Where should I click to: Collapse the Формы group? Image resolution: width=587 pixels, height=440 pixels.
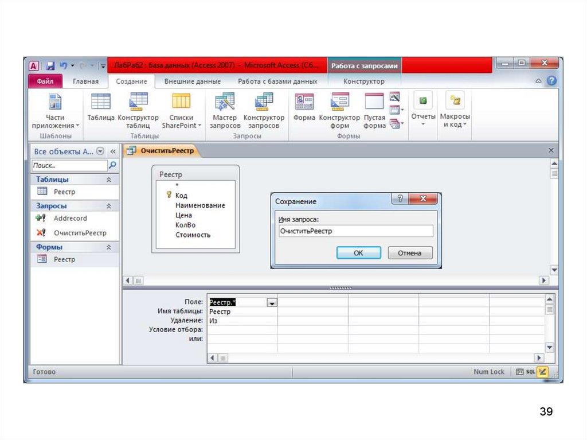(108, 247)
